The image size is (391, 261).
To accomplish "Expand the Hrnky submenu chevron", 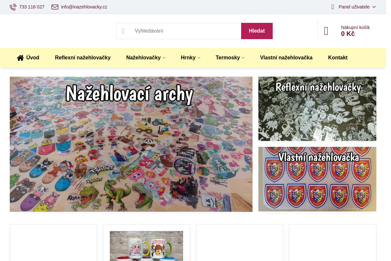I will [x=199, y=58].
